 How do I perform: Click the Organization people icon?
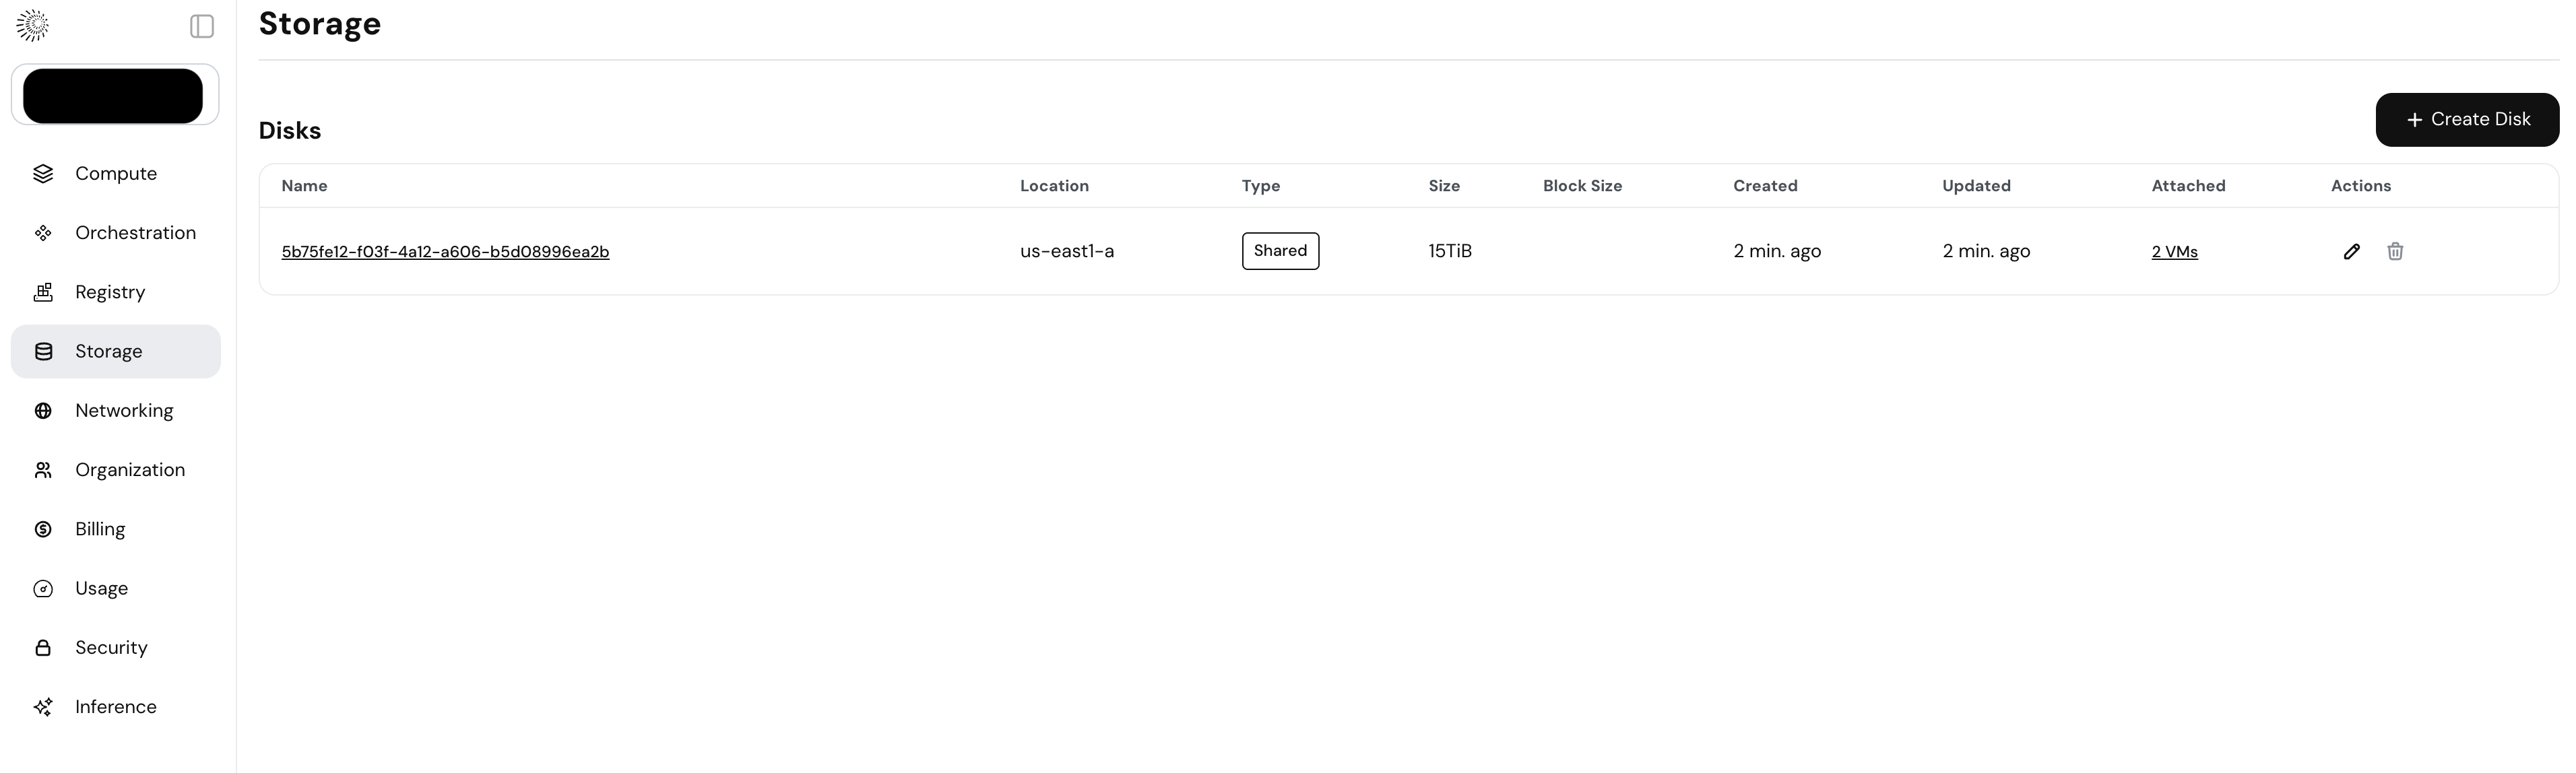coord(43,470)
